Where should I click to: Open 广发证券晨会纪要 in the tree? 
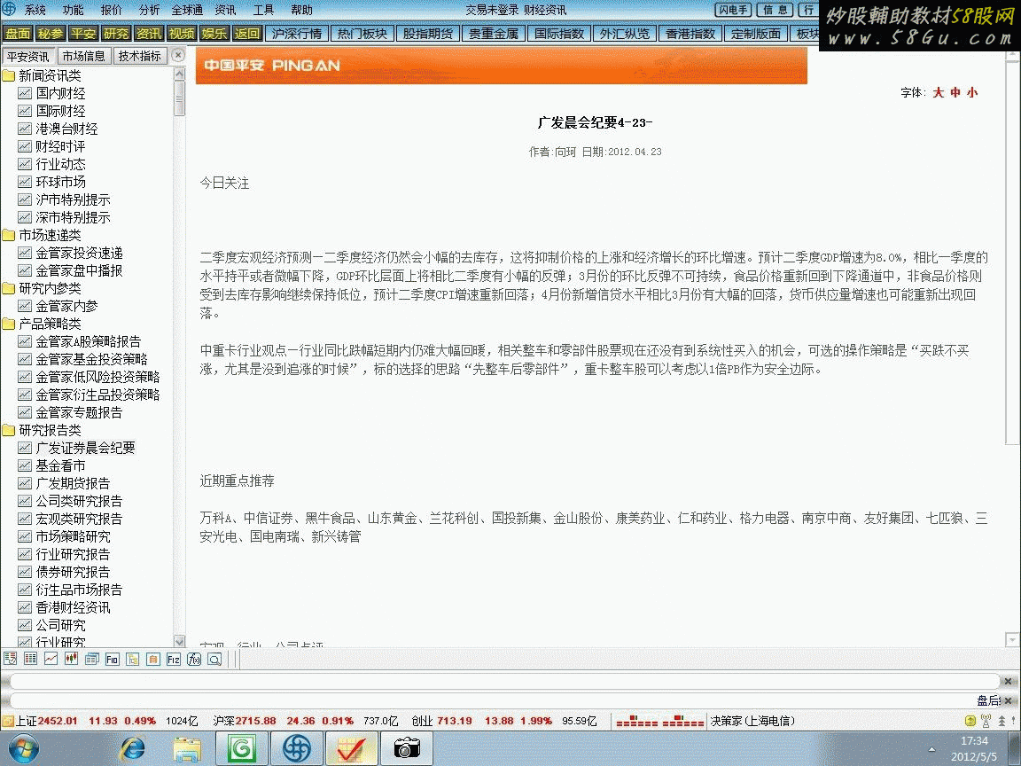85,448
